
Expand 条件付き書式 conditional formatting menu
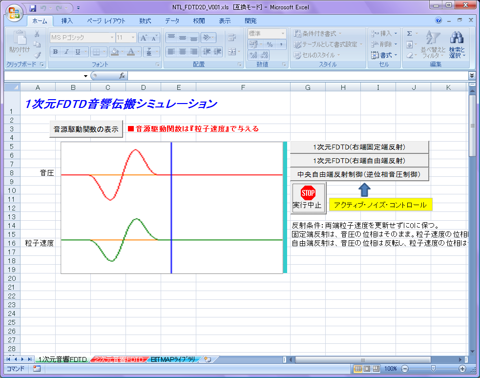pos(317,34)
